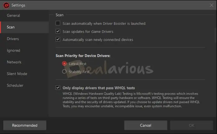Click the Recommended button

[24, 125]
